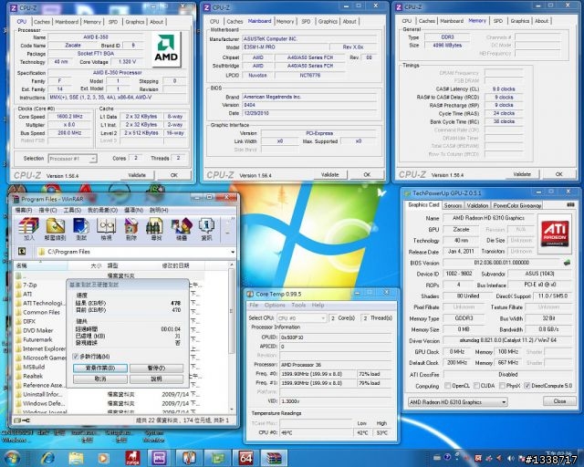Select the Common Files folder in WinRAR
This screenshot has width=584, height=467.
click(41, 312)
